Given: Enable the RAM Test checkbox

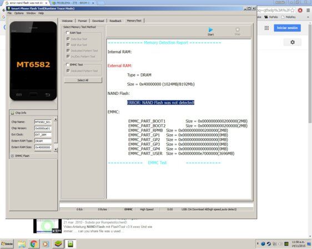Looking at the screenshot, I should (x=68, y=33).
